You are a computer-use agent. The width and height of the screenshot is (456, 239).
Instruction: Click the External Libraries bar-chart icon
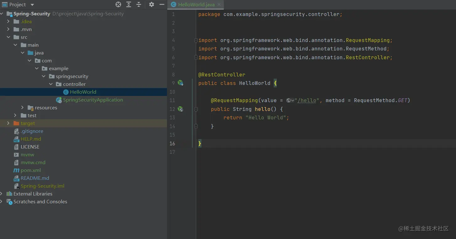coord(9,194)
